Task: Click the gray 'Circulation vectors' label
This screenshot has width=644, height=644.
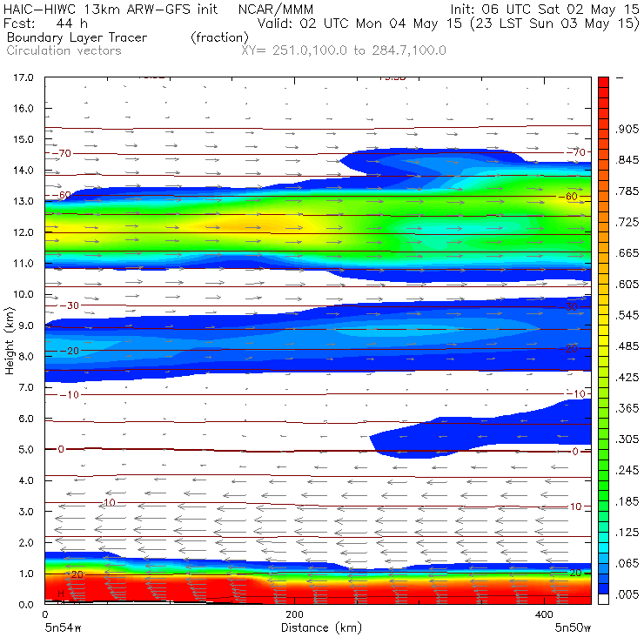Action: [x=64, y=50]
